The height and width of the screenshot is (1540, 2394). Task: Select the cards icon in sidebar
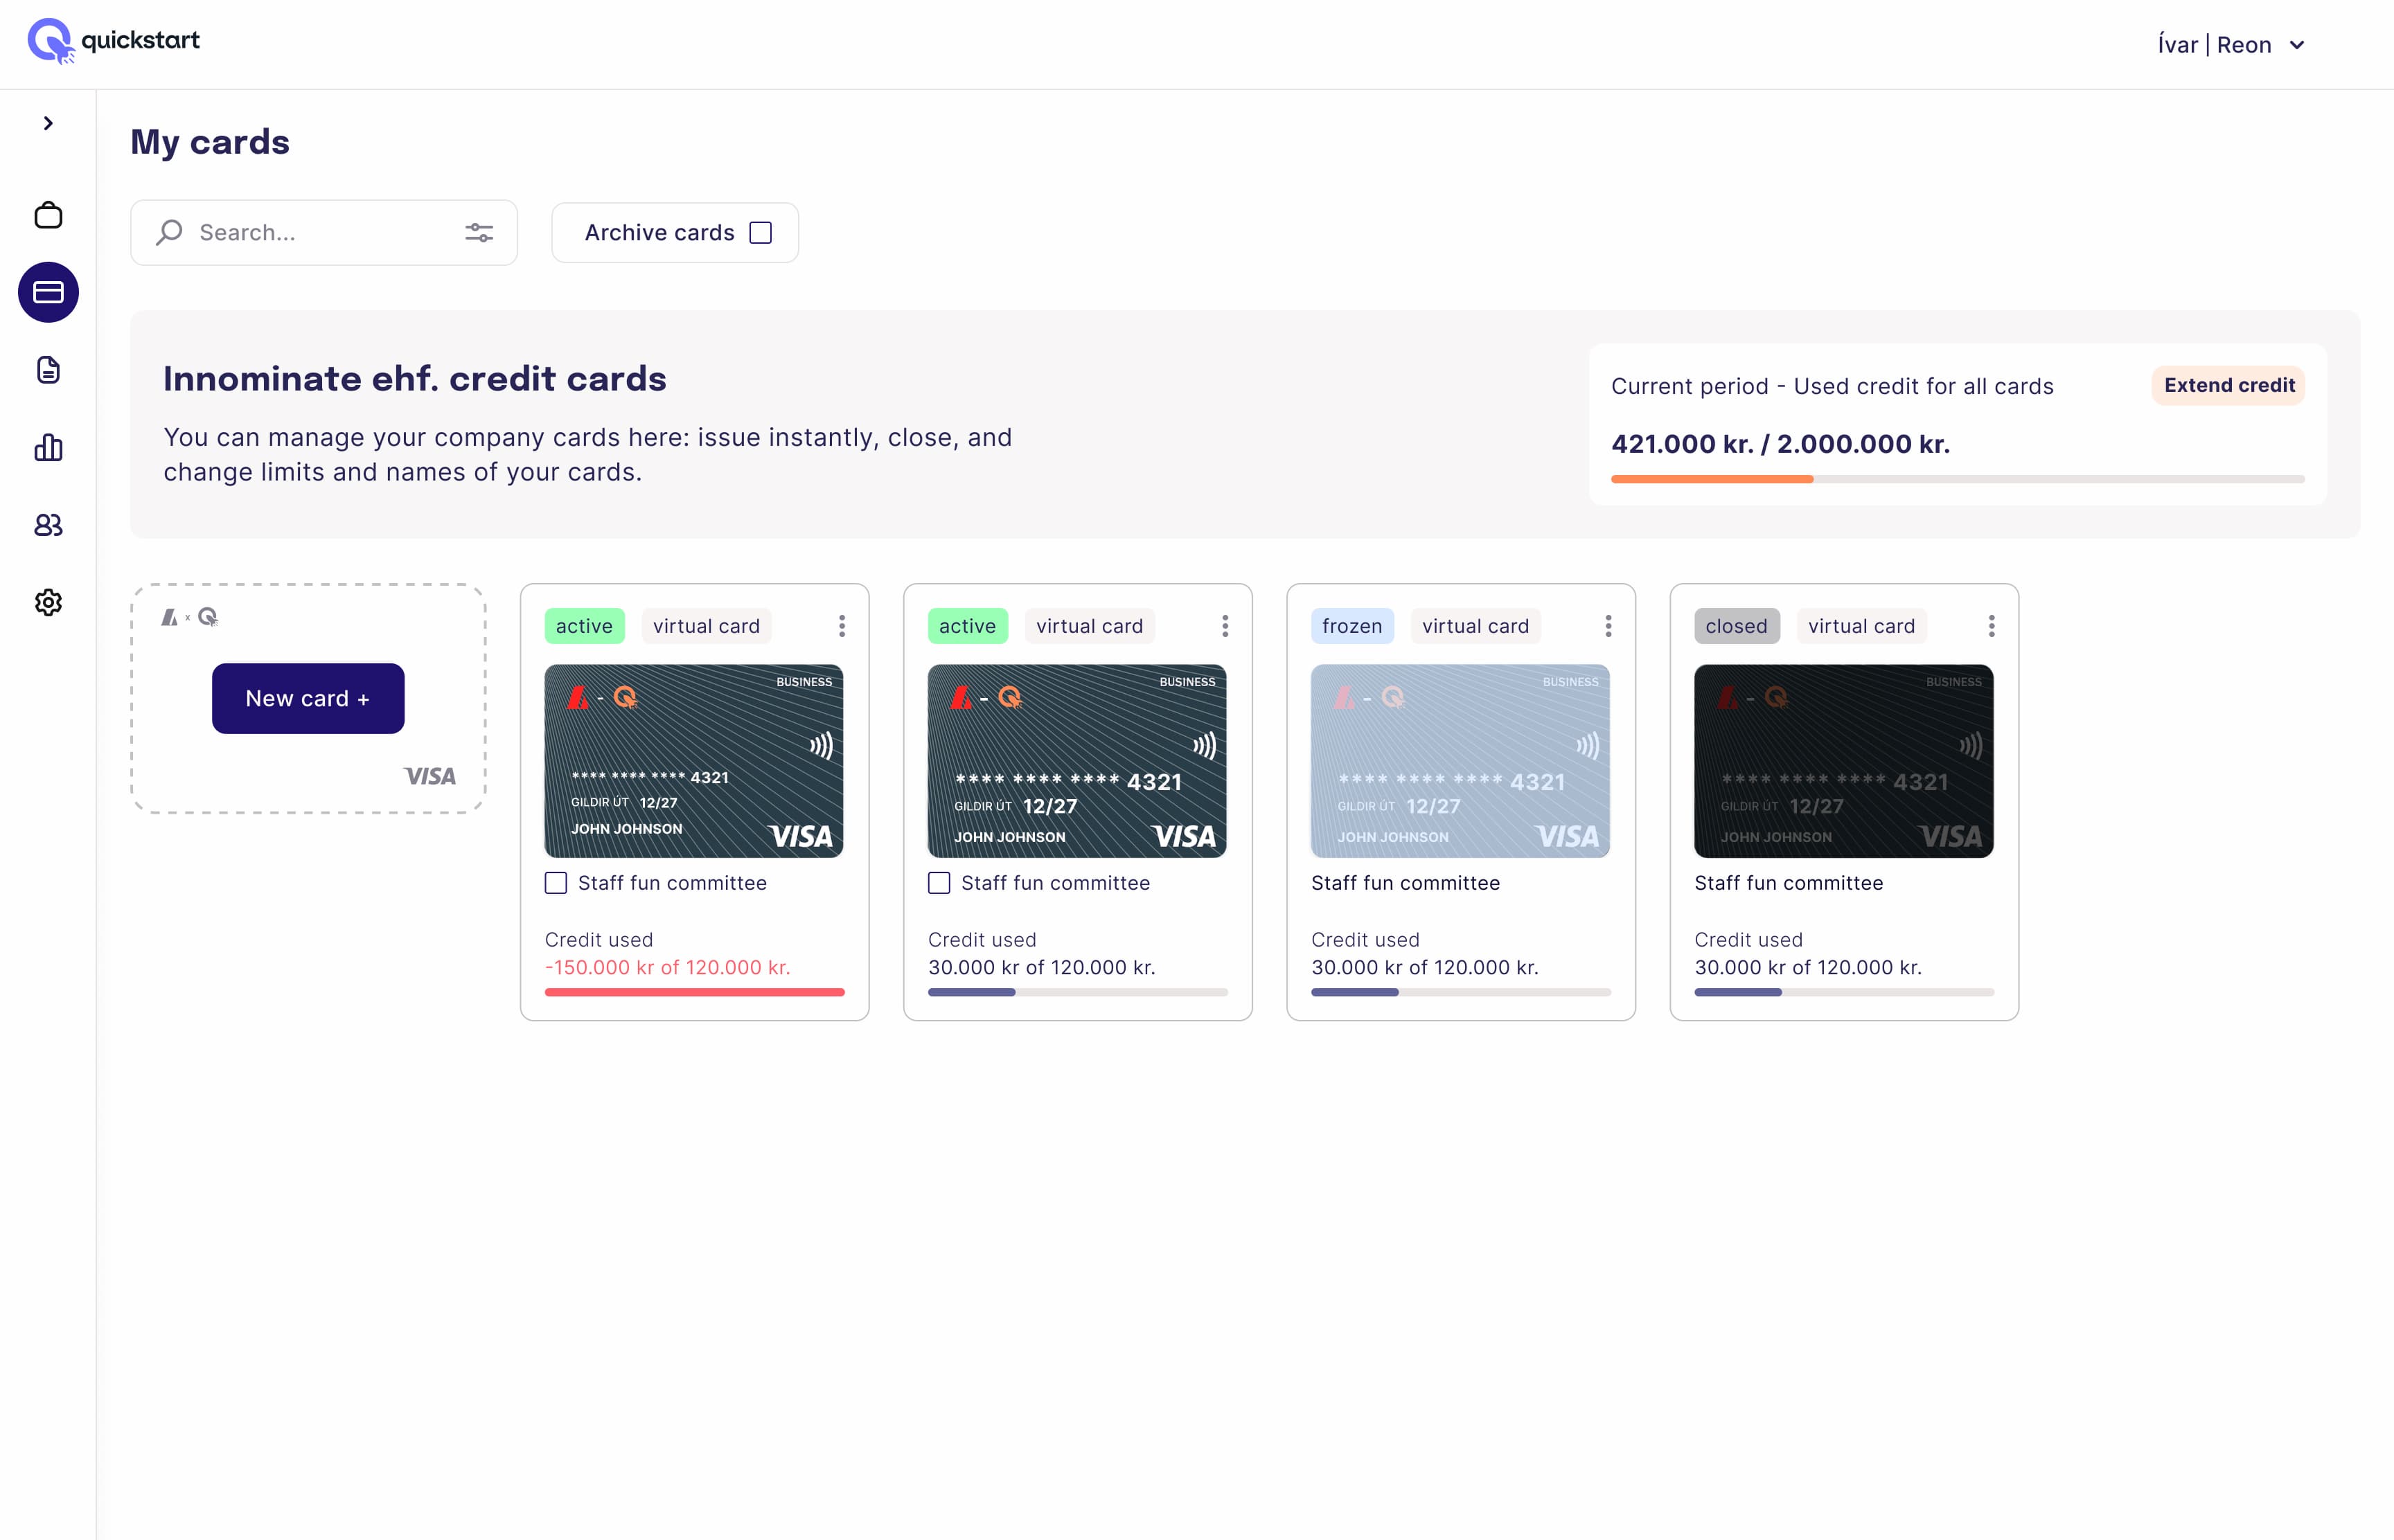(x=48, y=292)
